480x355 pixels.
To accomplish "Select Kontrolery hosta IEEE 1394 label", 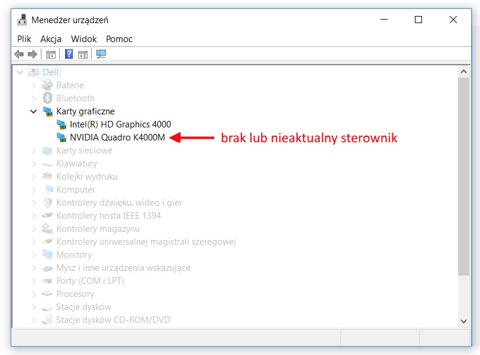I will pos(108,216).
